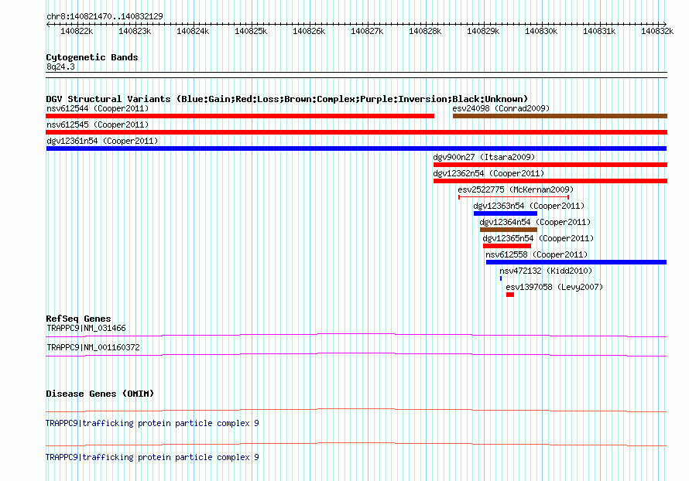Select the dgv12363n54 (Cooper2011) blue bar
689x481 pixels.
coord(506,213)
